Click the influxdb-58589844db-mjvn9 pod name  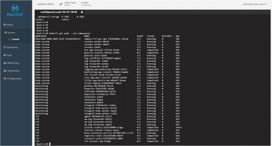tap(100, 91)
